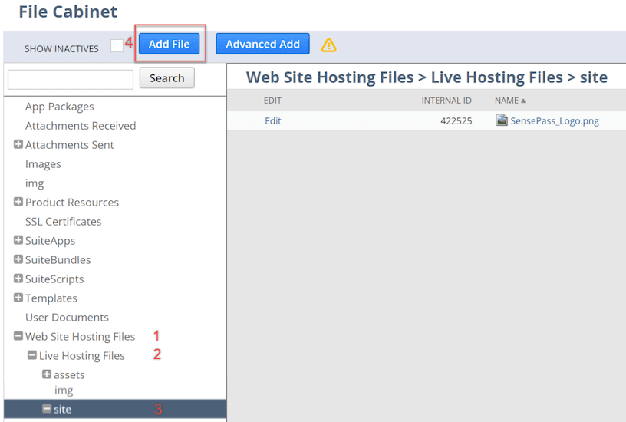Viewport: 626px width, 422px height.
Task: Expand the Product Resources folder
Action: tap(18, 202)
